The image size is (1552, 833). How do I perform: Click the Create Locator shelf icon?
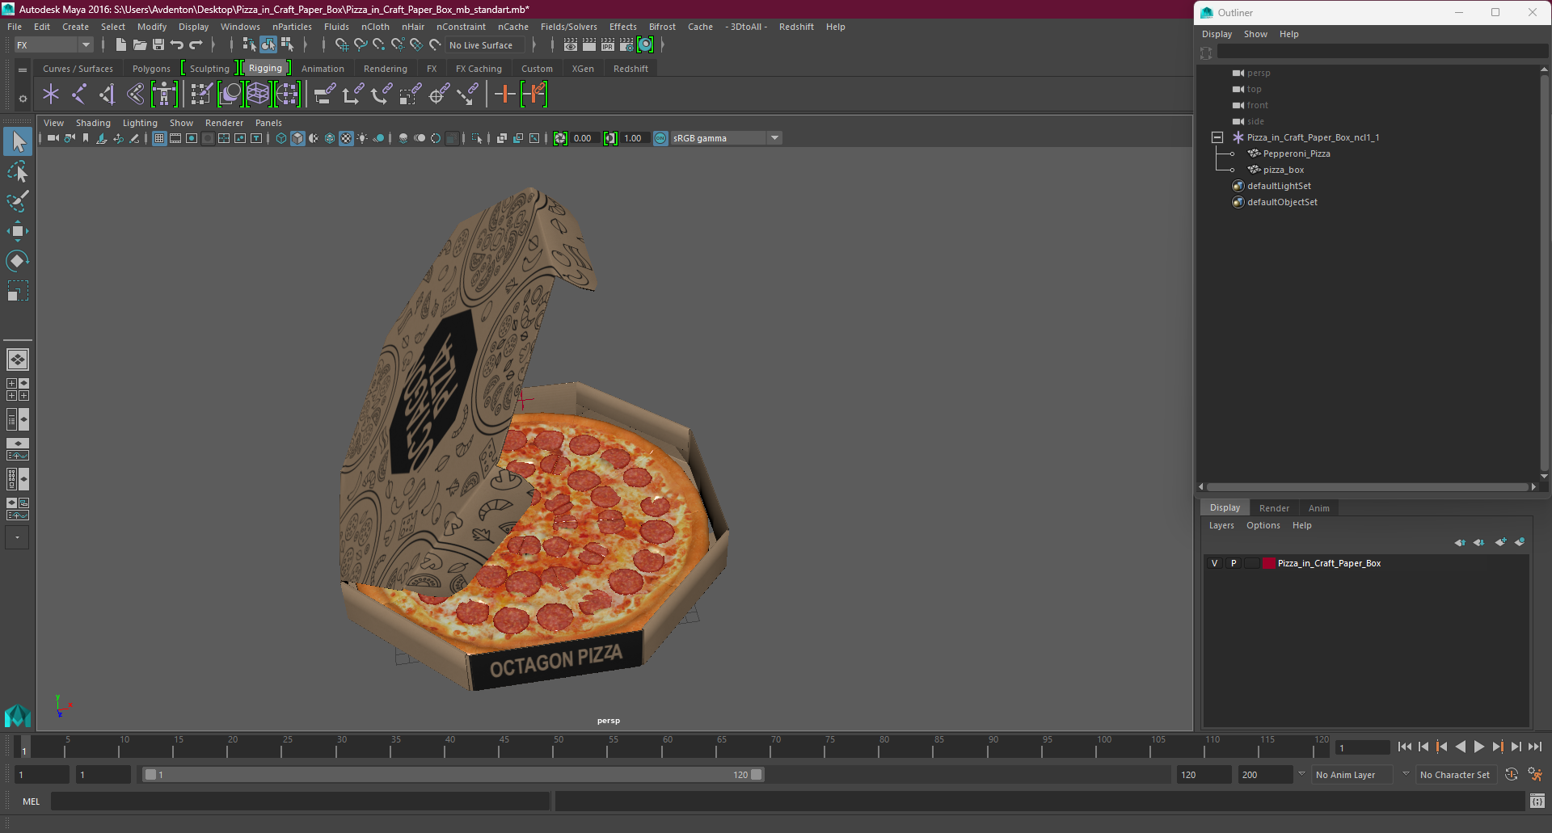[x=51, y=95]
